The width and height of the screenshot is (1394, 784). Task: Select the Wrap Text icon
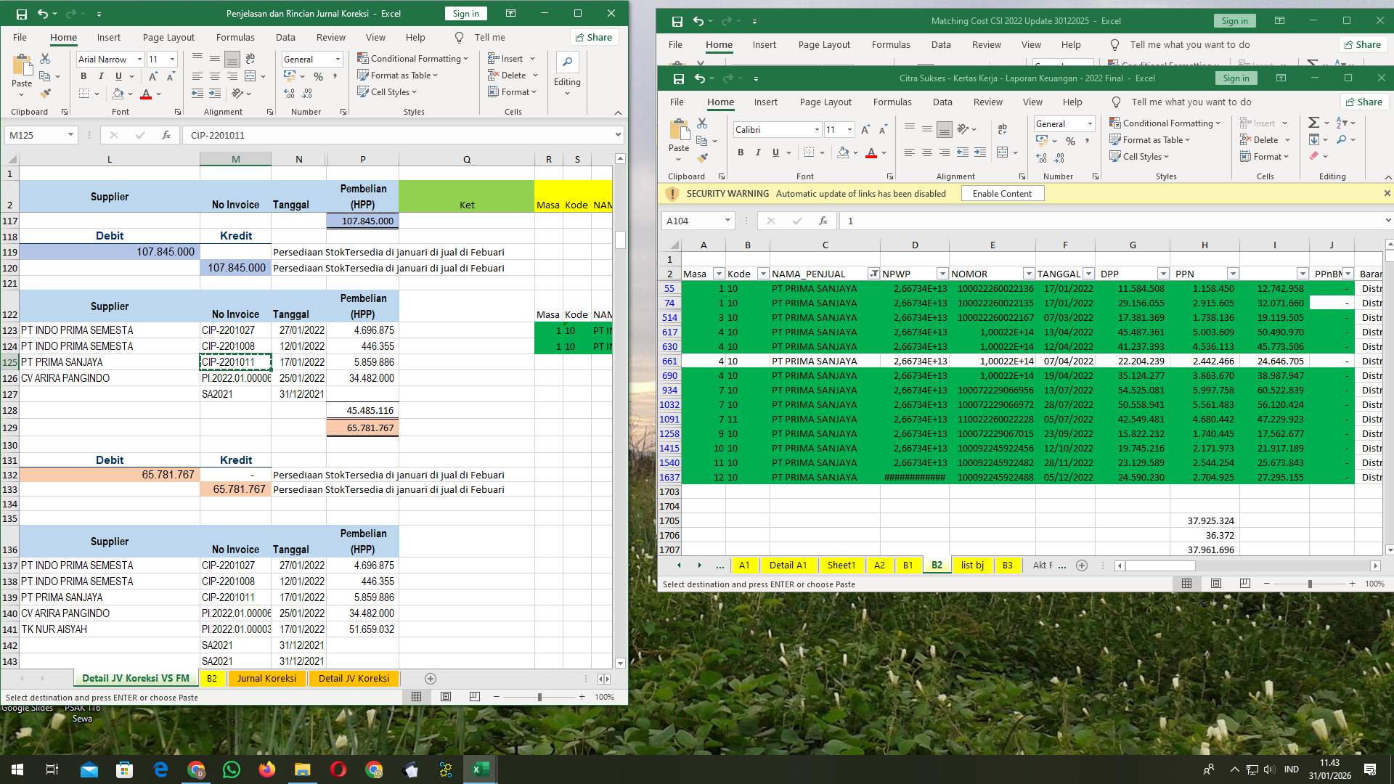pos(1003,128)
